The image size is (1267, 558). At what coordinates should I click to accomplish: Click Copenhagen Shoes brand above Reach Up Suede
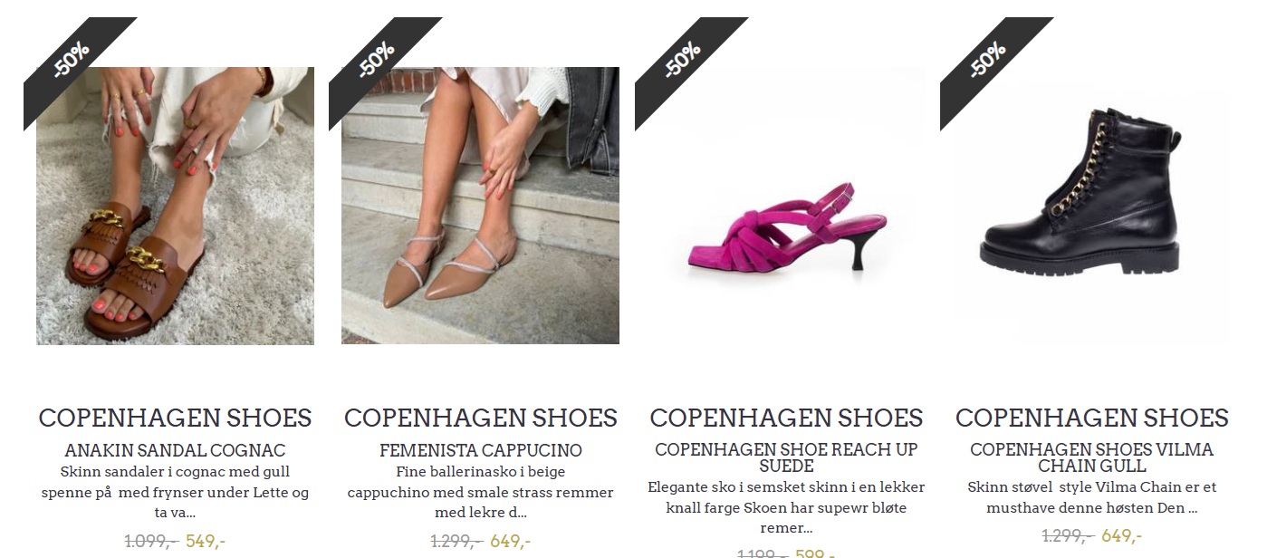pyautogui.click(x=786, y=418)
